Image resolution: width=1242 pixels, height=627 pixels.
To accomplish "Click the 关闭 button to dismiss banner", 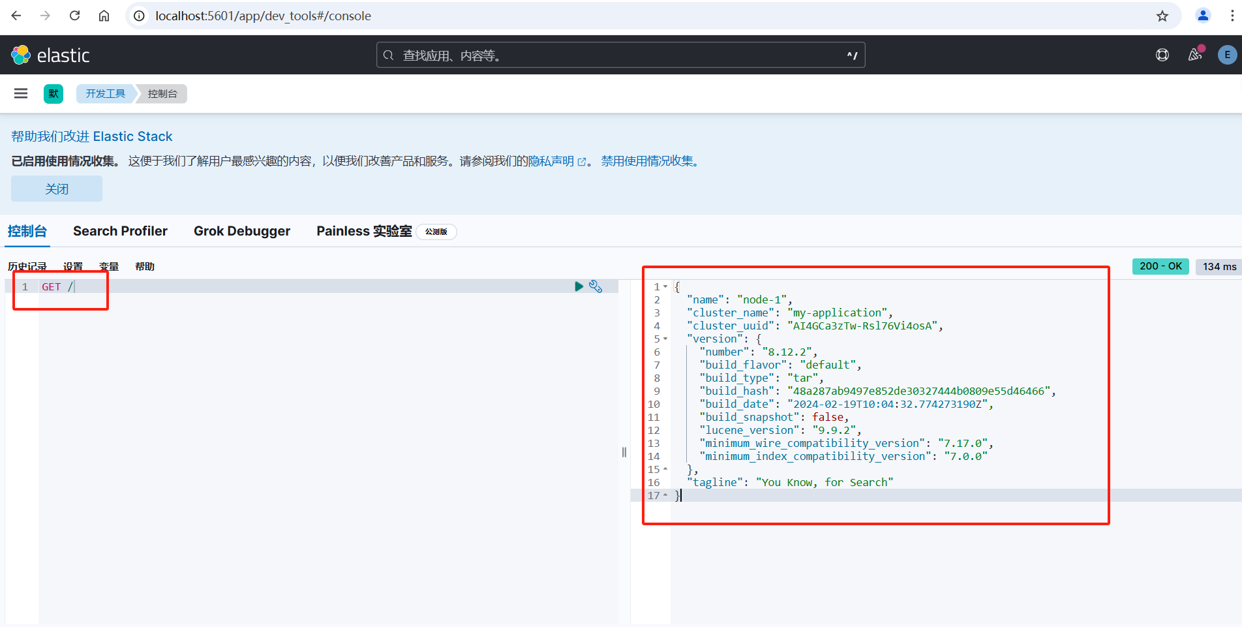I will (57, 189).
